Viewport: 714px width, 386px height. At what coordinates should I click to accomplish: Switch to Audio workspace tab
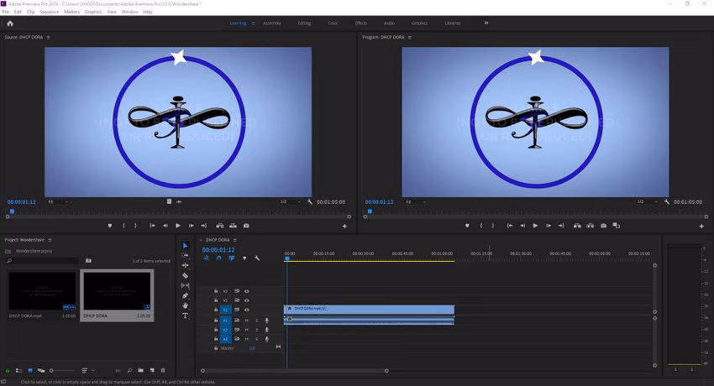point(389,23)
